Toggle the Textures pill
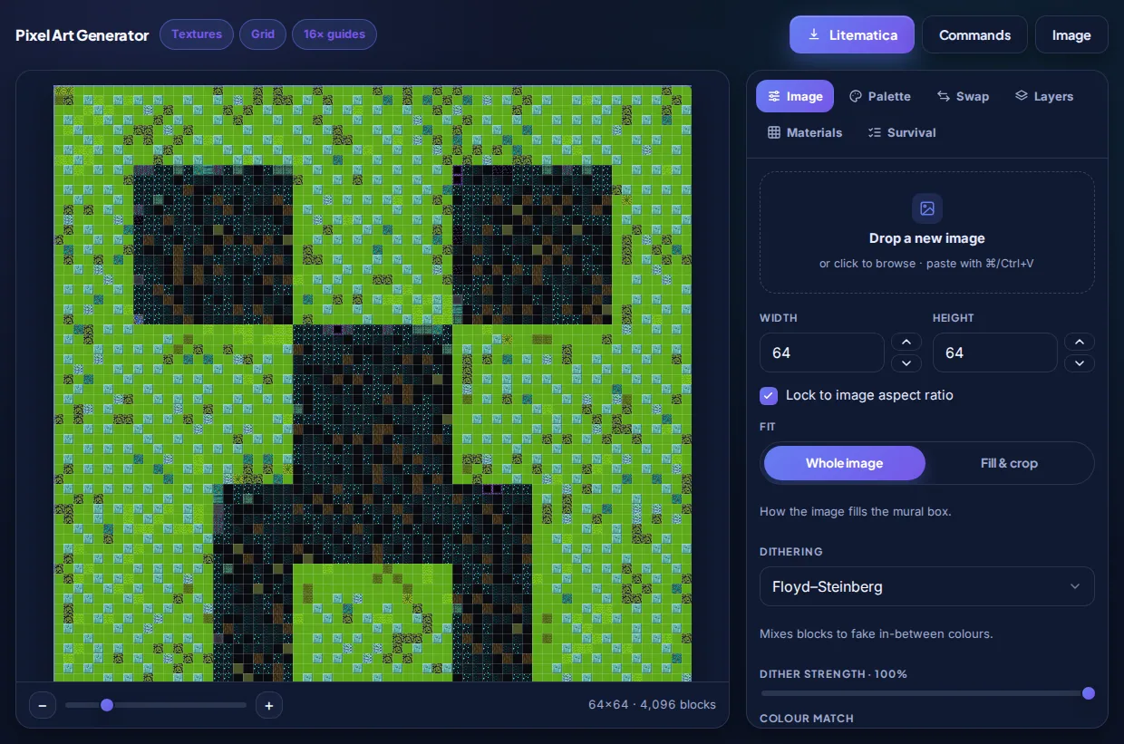This screenshot has height=744, width=1124. [x=197, y=34]
